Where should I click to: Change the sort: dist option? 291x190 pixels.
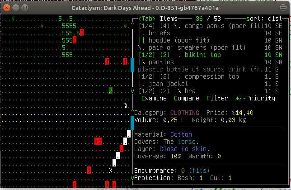(264, 19)
